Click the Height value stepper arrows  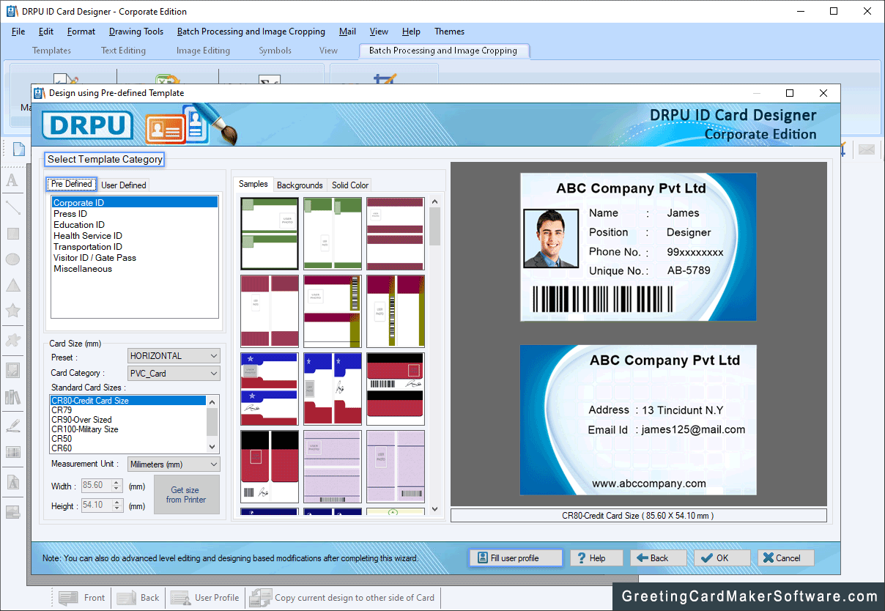click(116, 506)
